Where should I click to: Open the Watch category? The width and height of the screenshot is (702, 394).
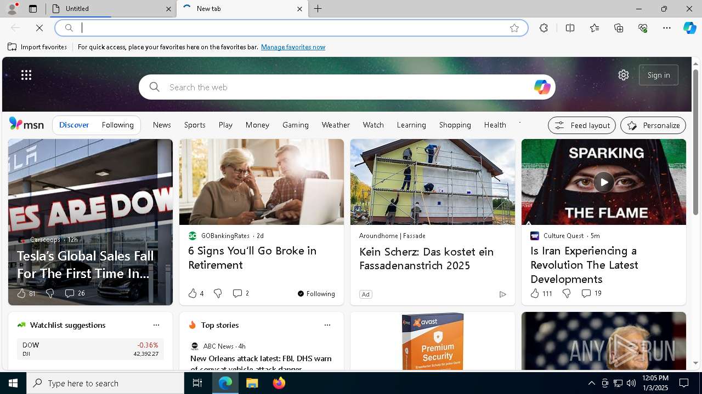coord(373,125)
